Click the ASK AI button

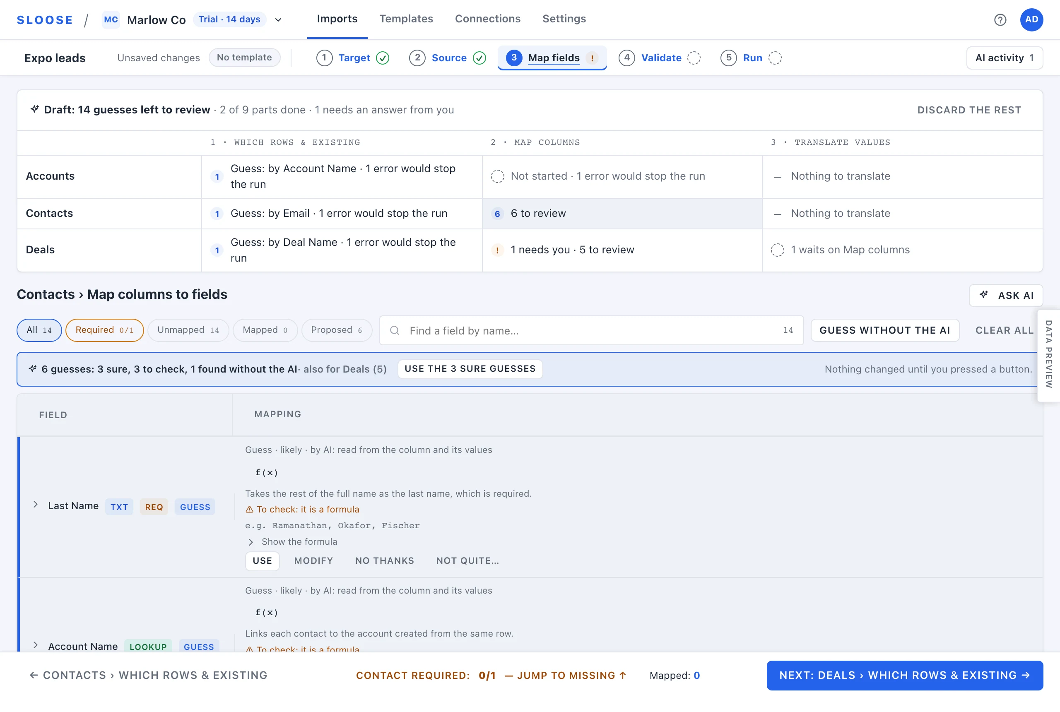point(1006,295)
